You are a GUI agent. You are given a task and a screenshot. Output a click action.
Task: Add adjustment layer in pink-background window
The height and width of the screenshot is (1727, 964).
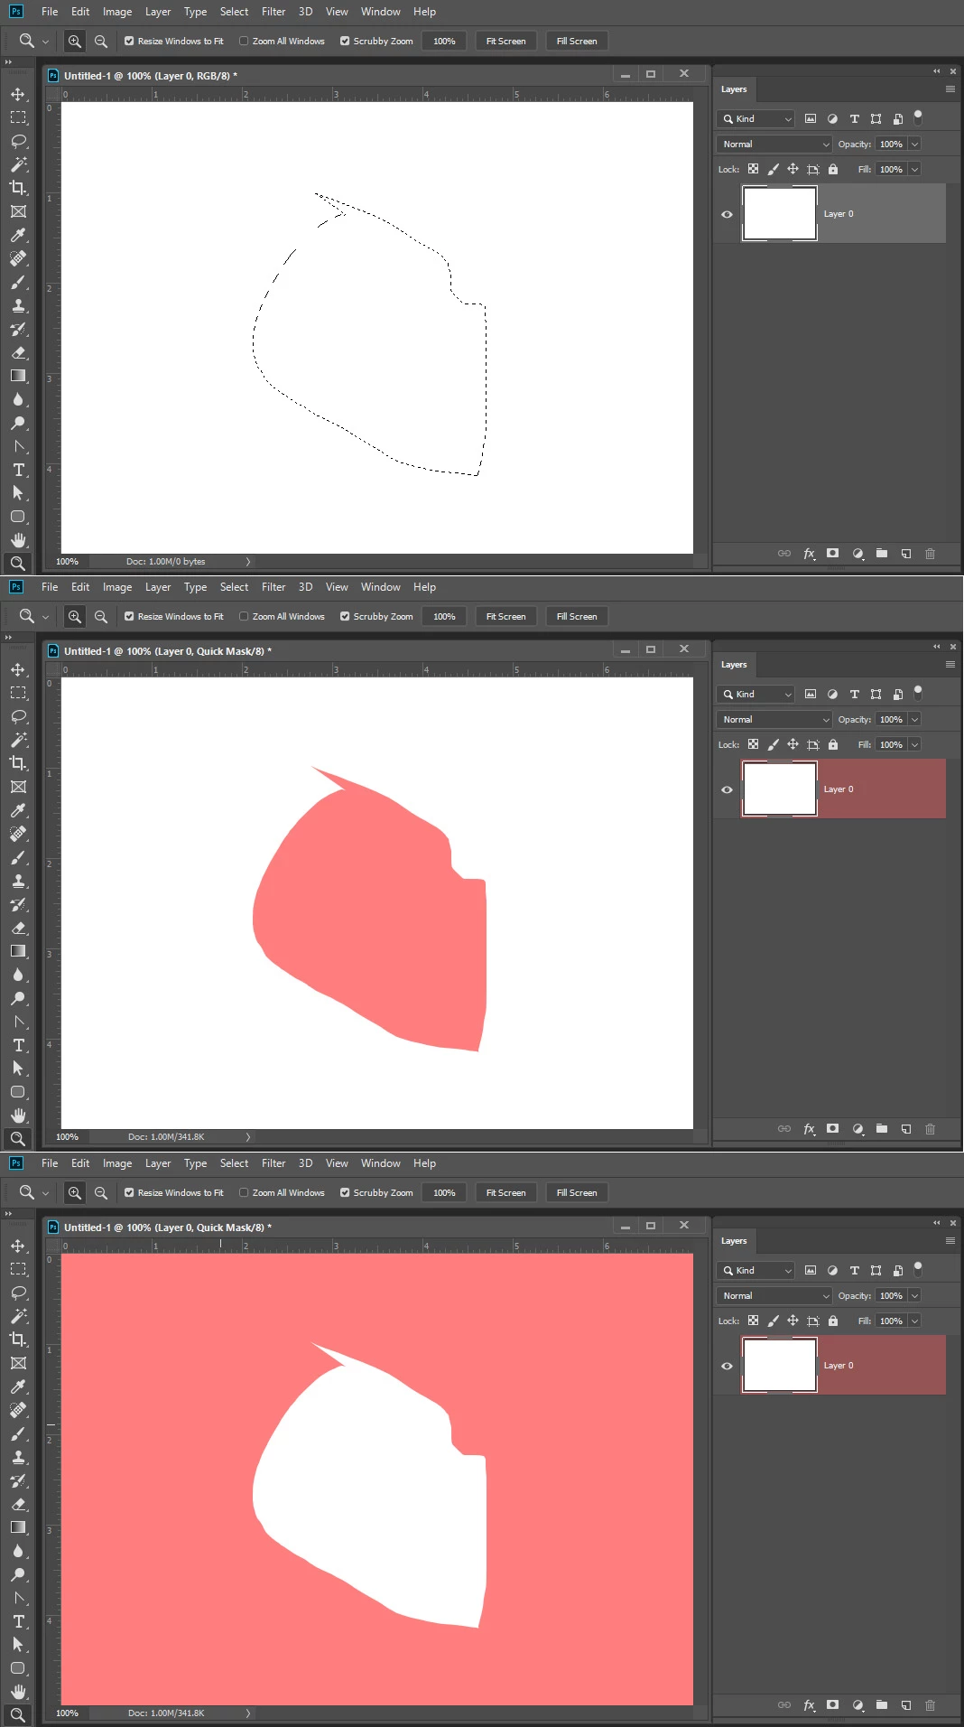858,1705
